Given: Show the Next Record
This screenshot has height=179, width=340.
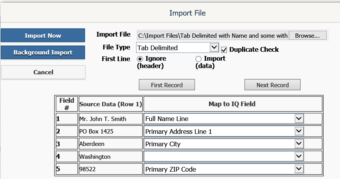Looking at the screenshot, I should pyautogui.click(x=272, y=85).
